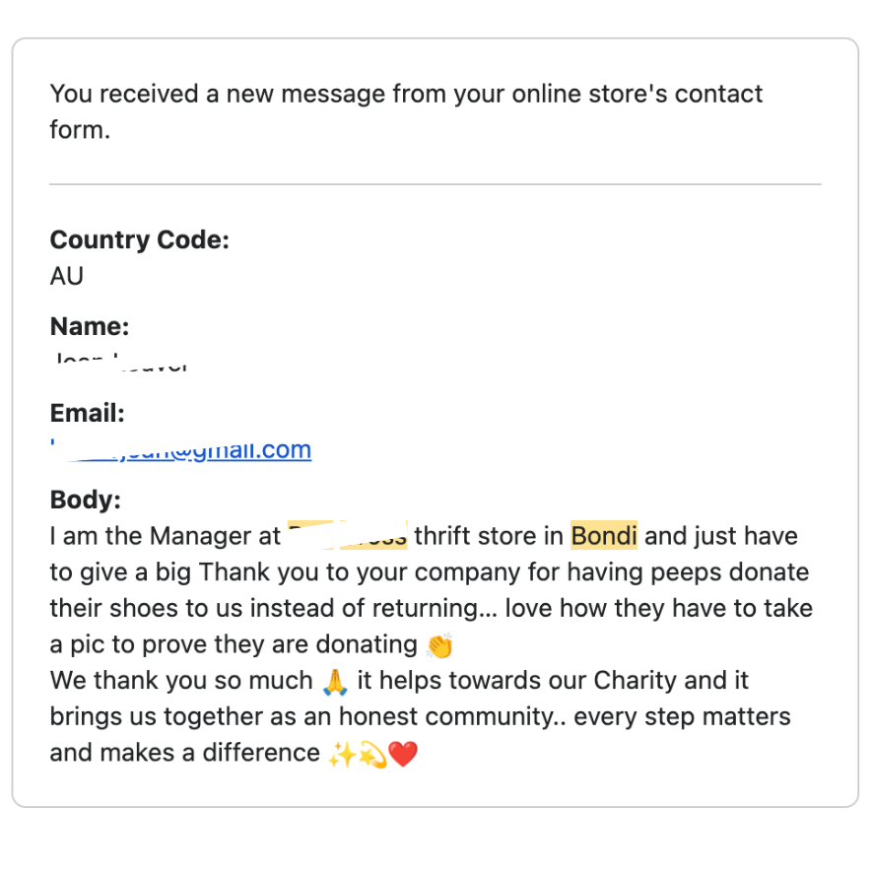Screen dimensions: 872x872
Task: Click the redacted highlighted store name
Action: point(348,536)
